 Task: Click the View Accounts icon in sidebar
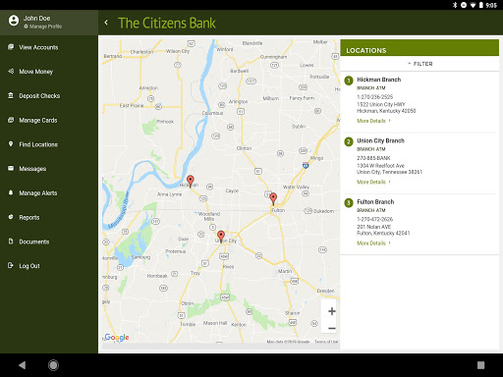[x=11, y=47]
